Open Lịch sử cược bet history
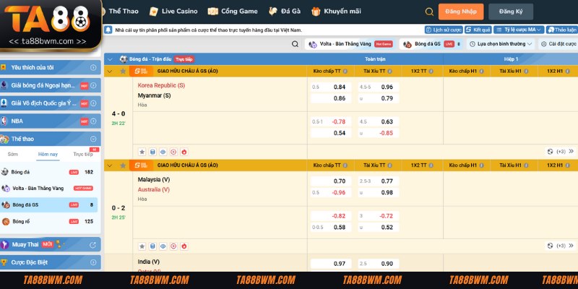 click(x=444, y=30)
